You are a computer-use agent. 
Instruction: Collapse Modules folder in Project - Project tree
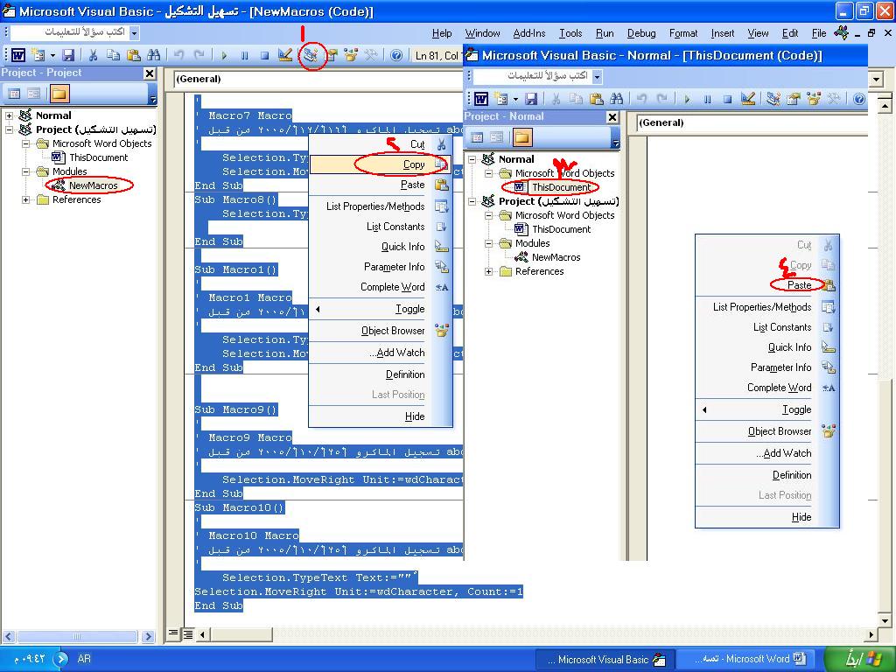coord(25,171)
